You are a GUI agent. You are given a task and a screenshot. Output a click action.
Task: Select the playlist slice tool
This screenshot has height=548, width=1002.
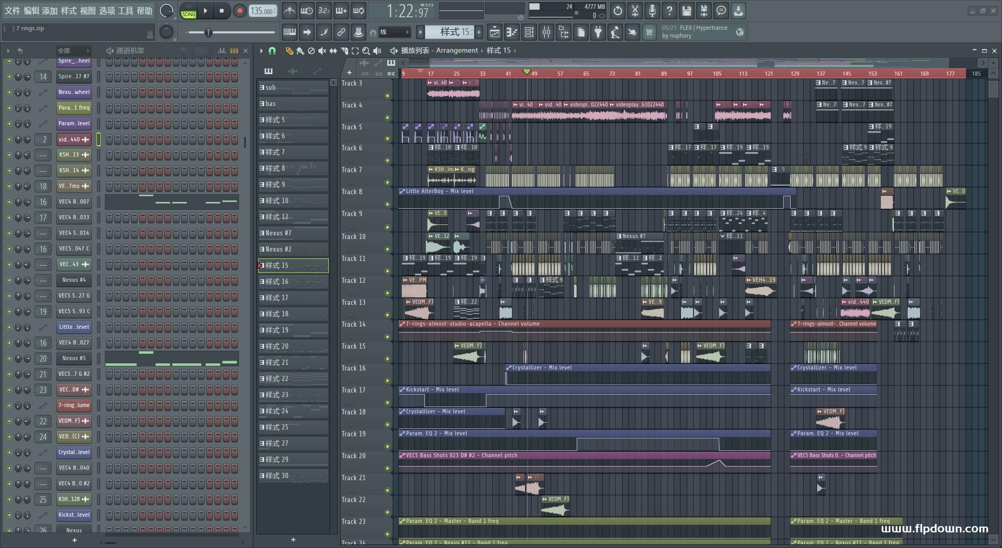tap(344, 51)
